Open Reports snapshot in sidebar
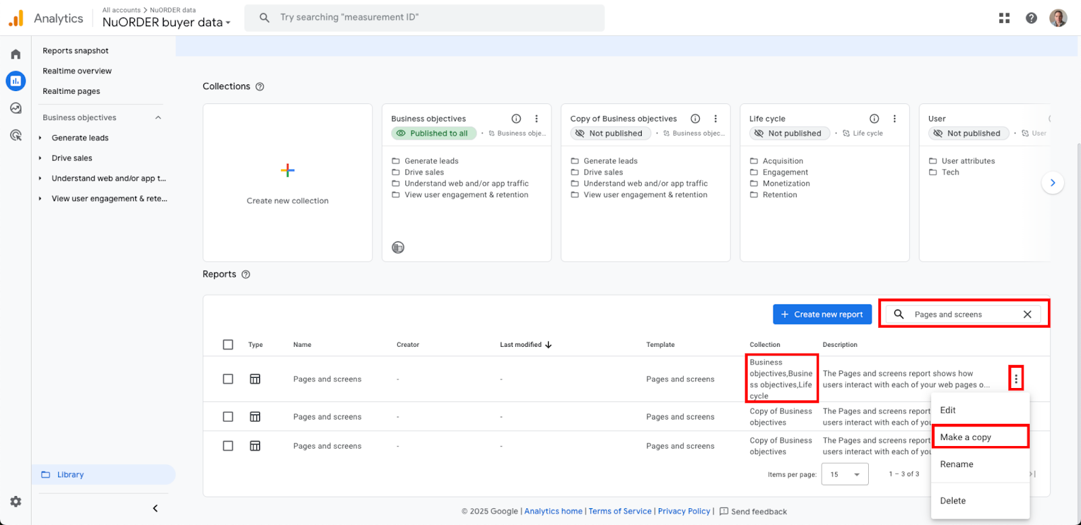 point(76,51)
